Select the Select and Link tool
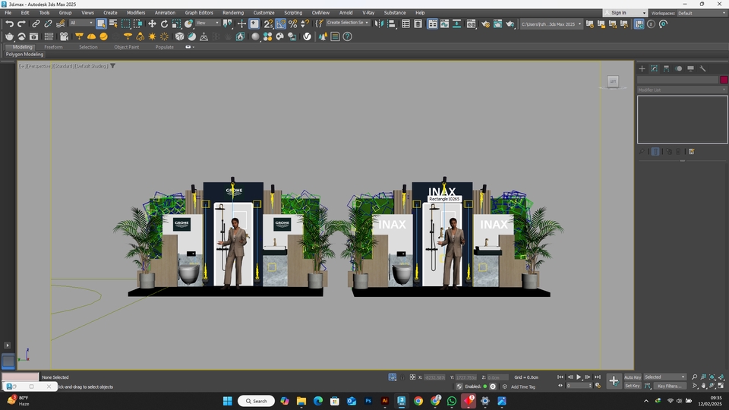The width and height of the screenshot is (729, 410). pos(36,24)
